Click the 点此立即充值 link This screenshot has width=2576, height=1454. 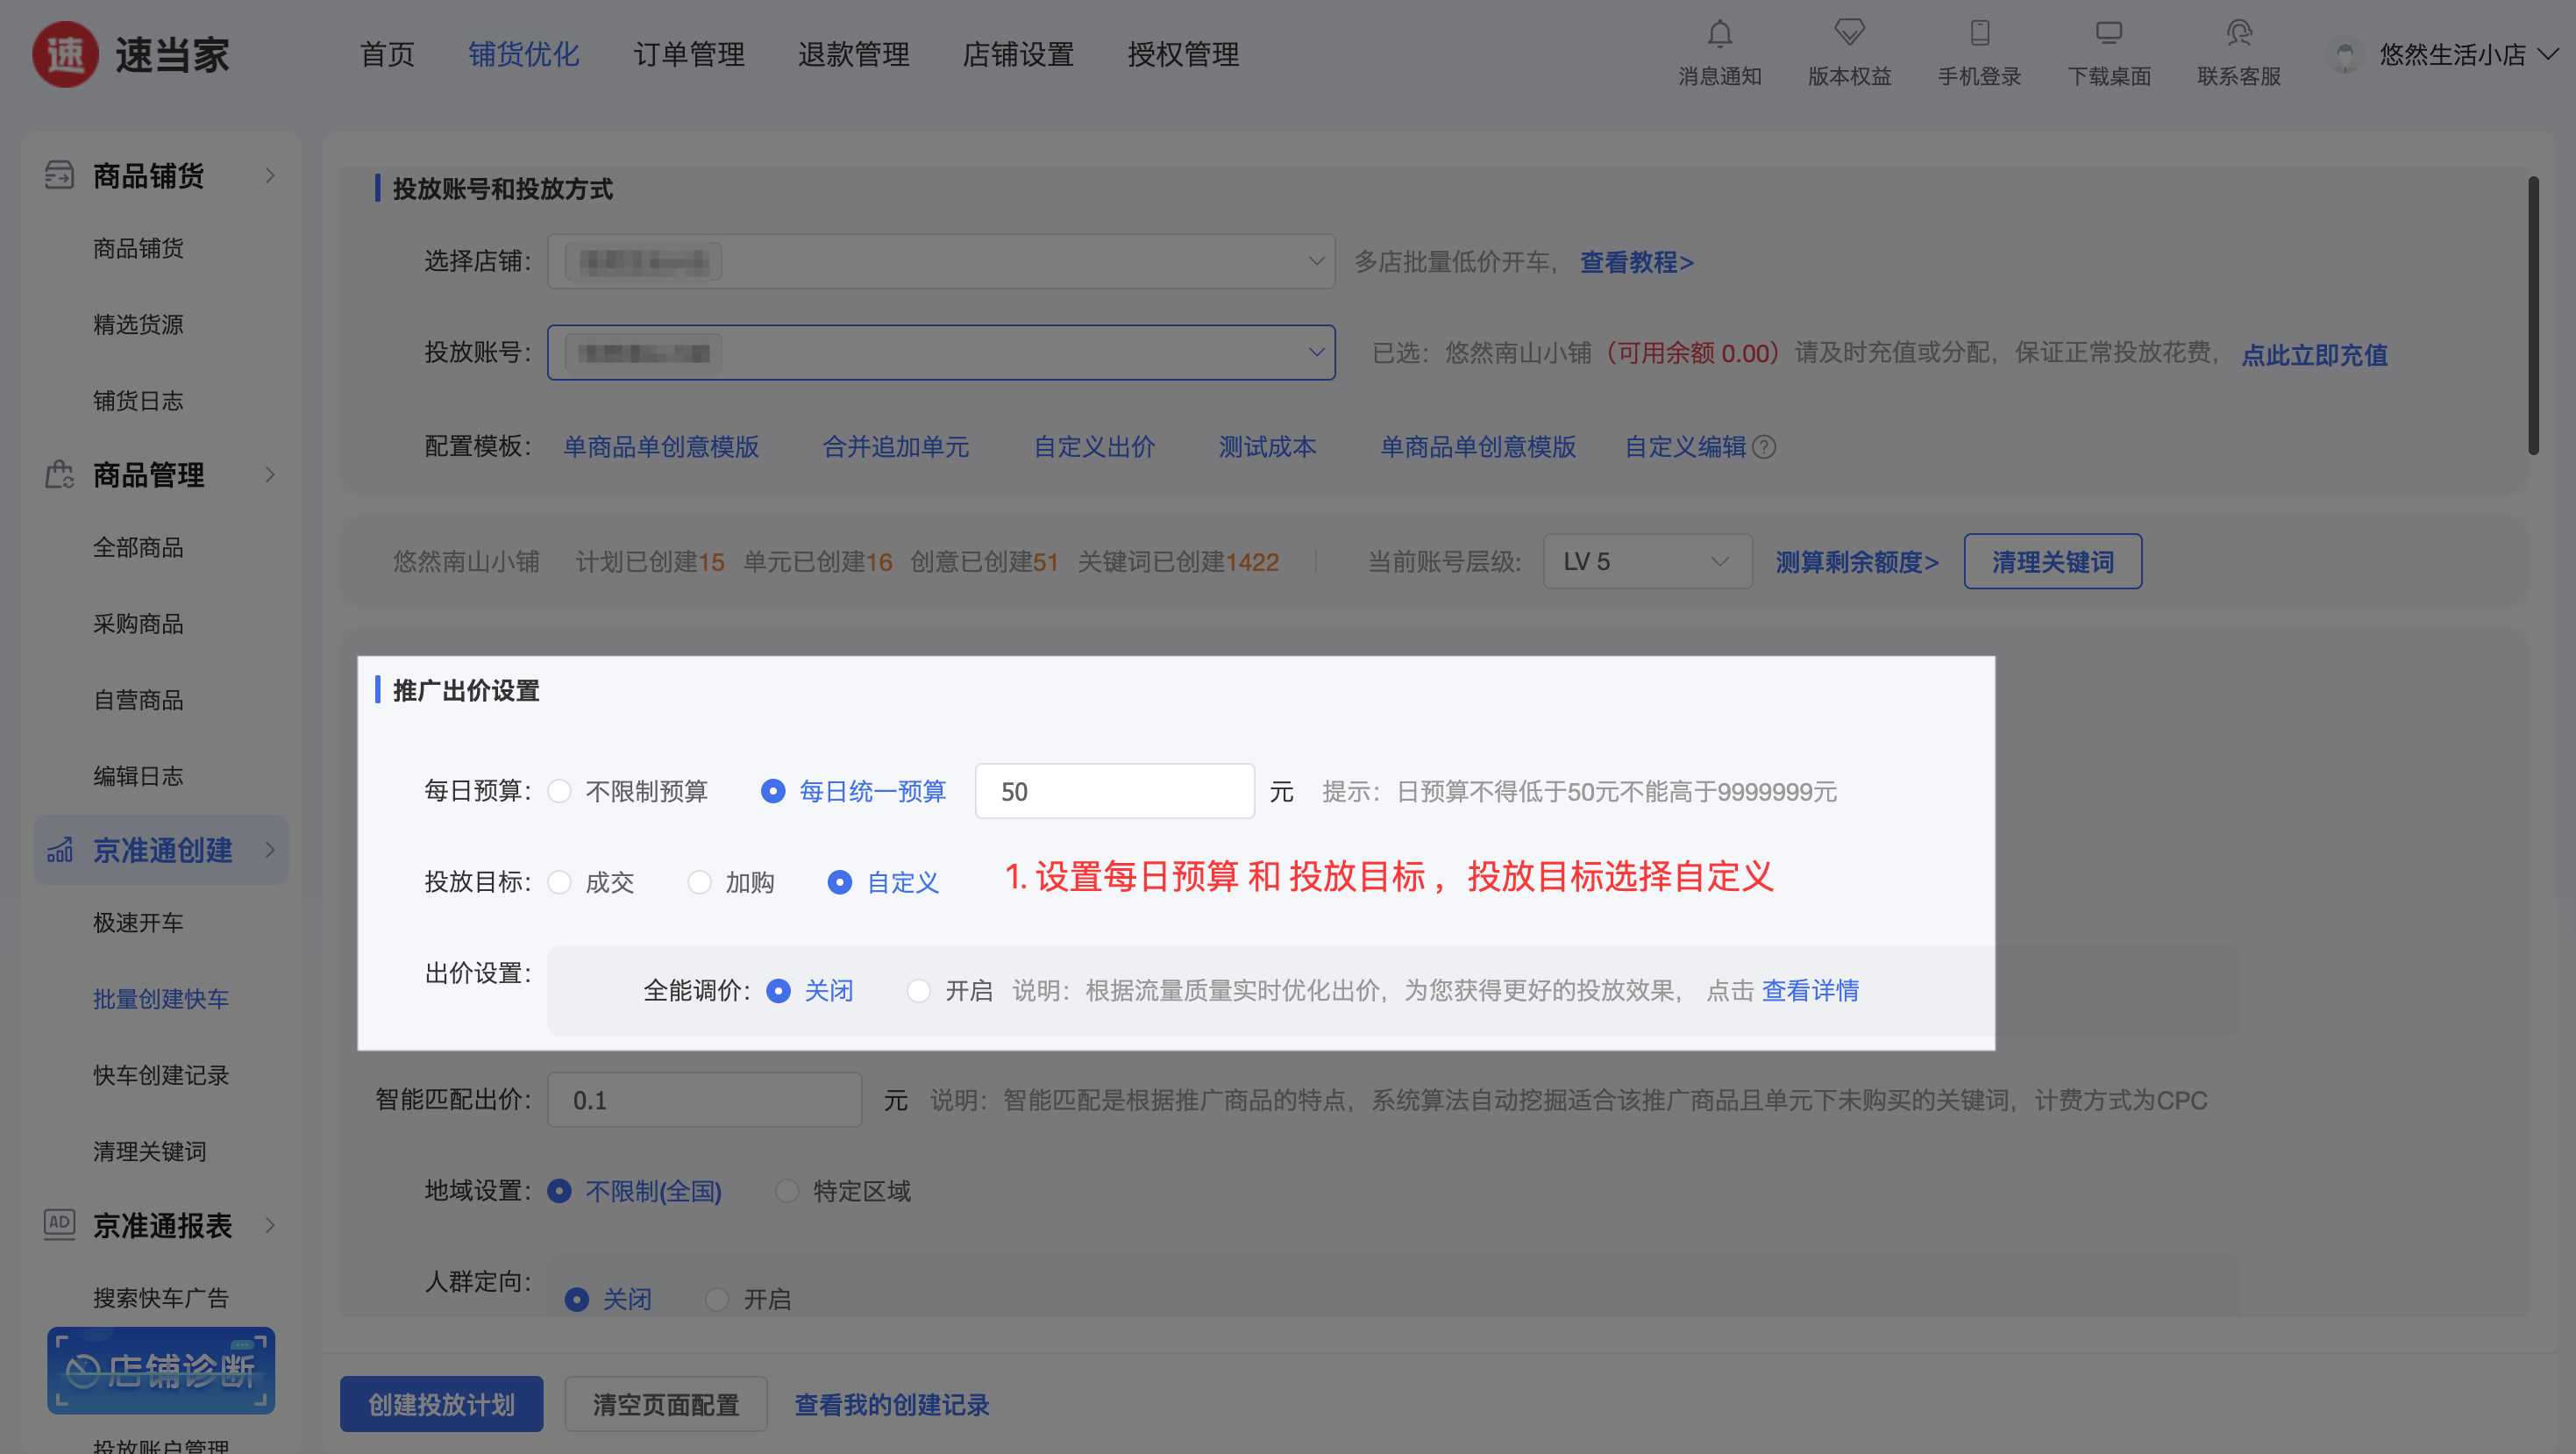pos(2314,354)
